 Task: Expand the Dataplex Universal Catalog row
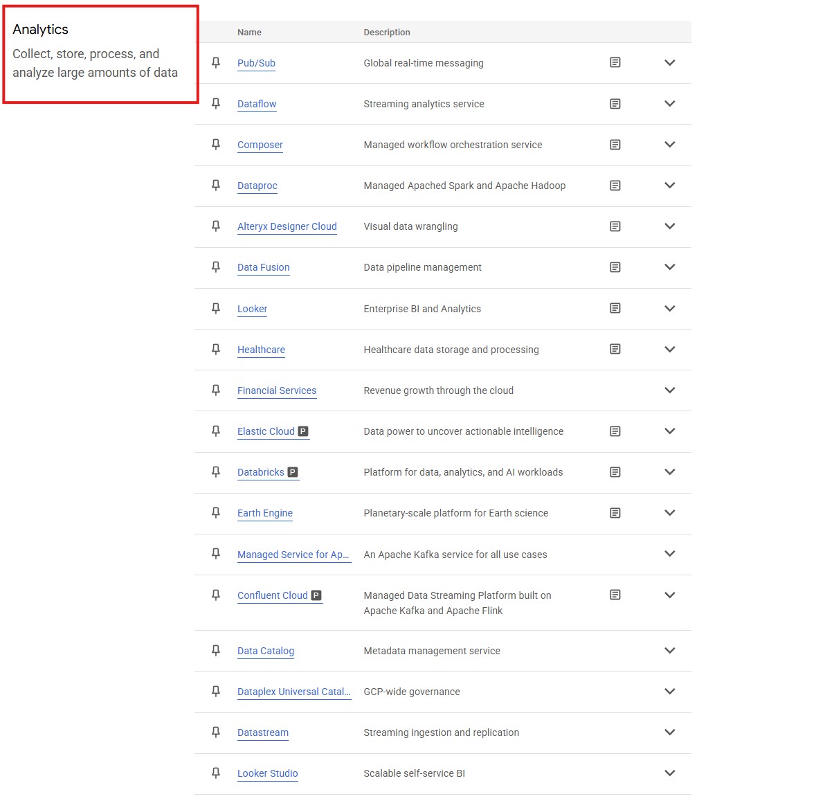(x=669, y=692)
